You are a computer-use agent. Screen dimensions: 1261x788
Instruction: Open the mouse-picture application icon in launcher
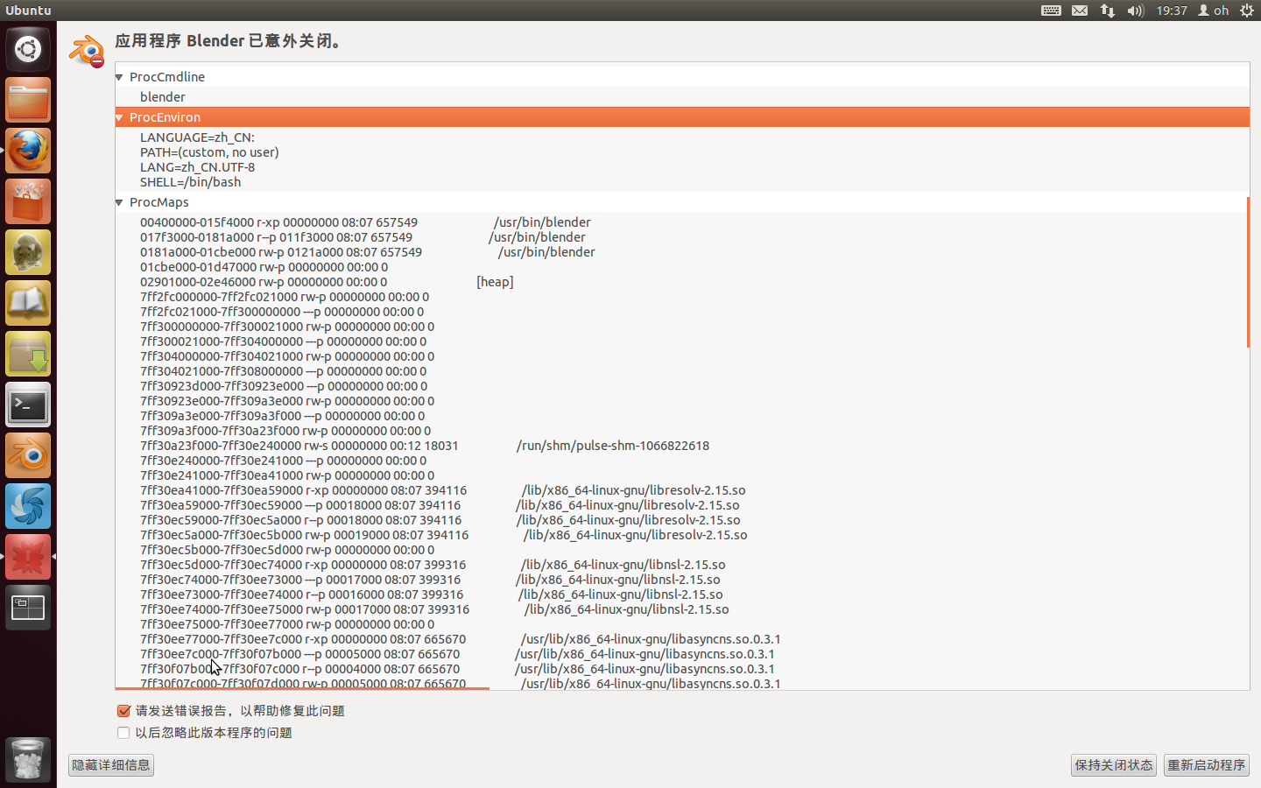tap(28, 252)
